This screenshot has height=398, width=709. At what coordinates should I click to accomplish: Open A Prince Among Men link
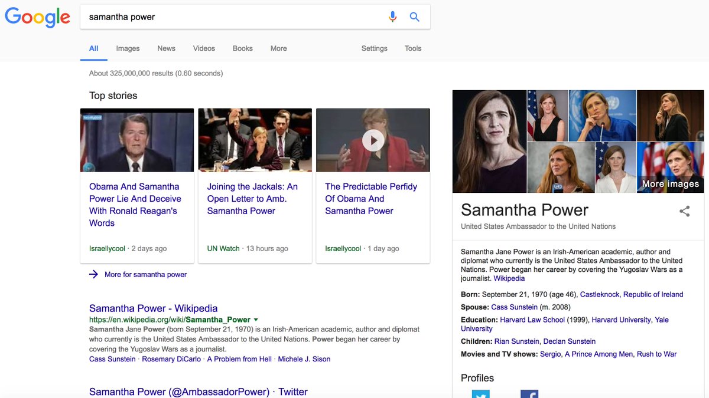point(599,354)
